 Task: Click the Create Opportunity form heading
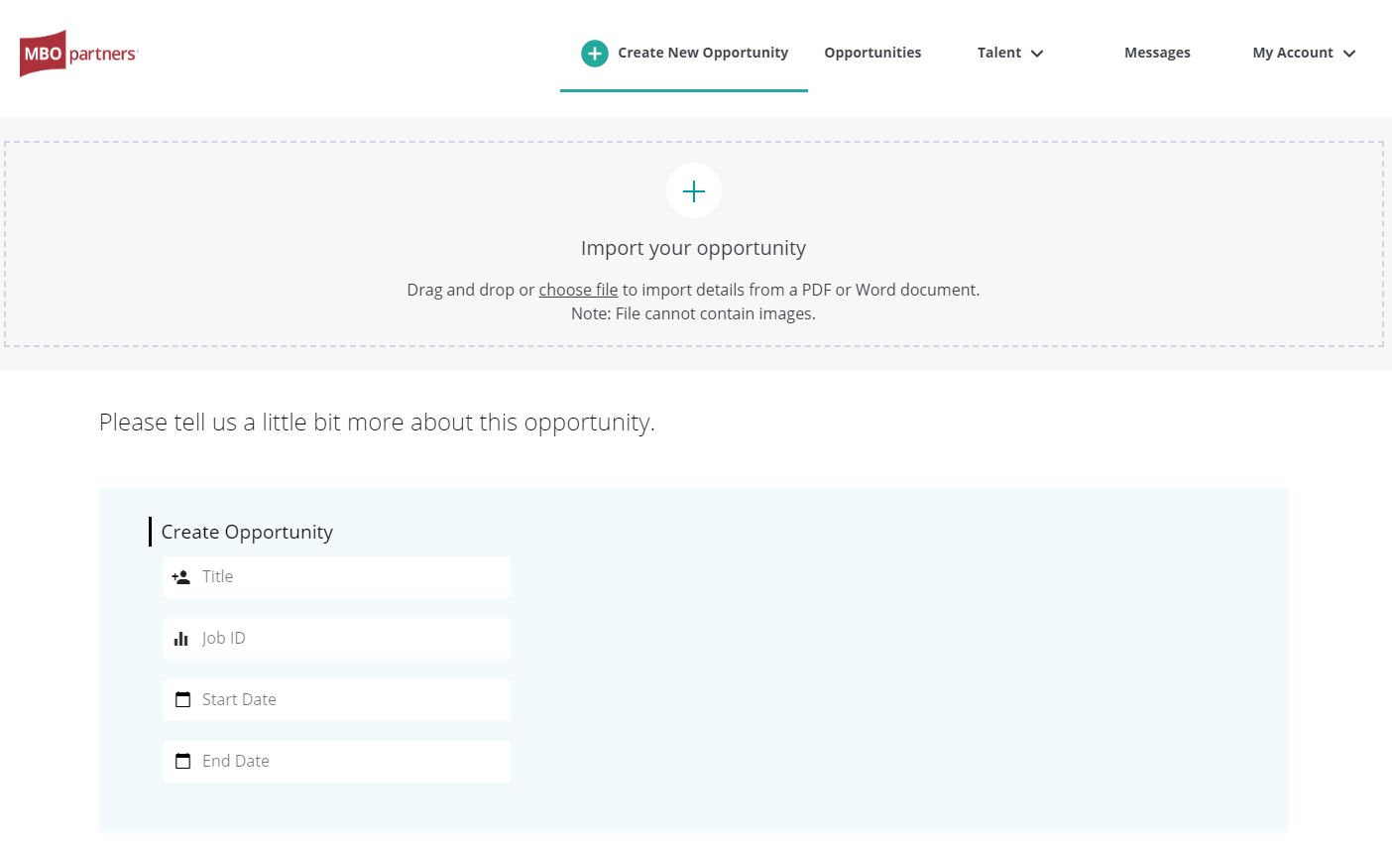[247, 532]
